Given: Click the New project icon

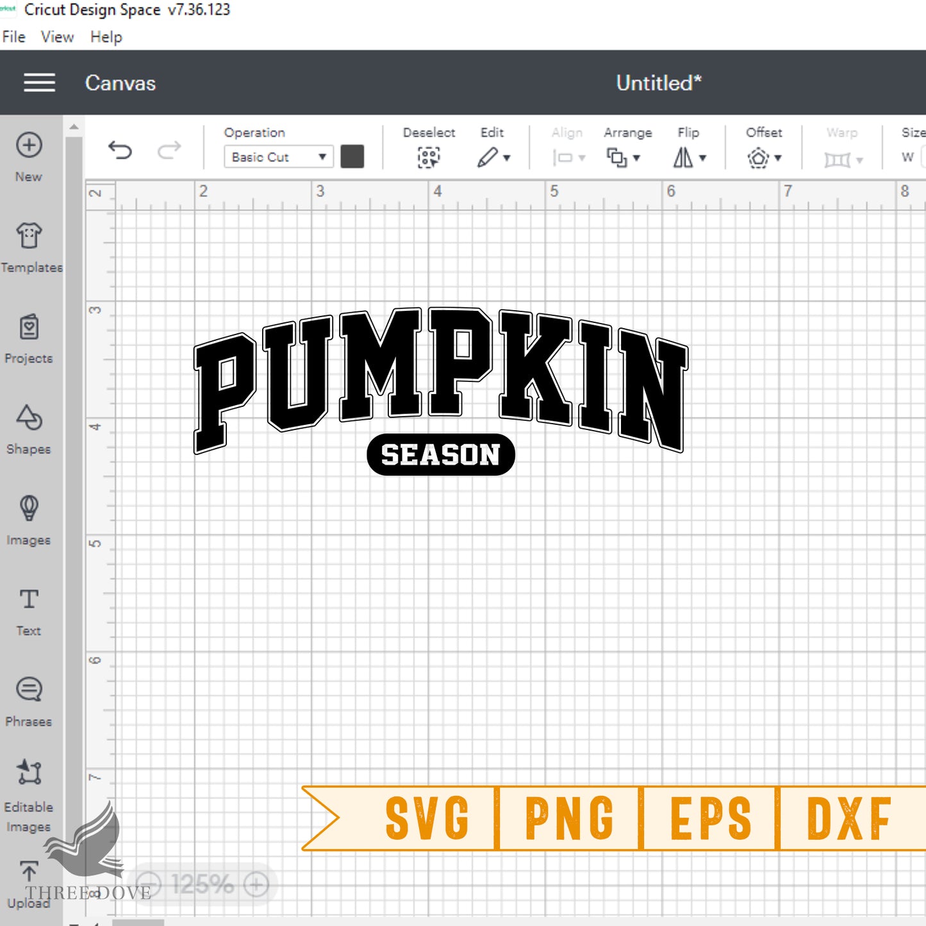Looking at the screenshot, I should click(29, 145).
